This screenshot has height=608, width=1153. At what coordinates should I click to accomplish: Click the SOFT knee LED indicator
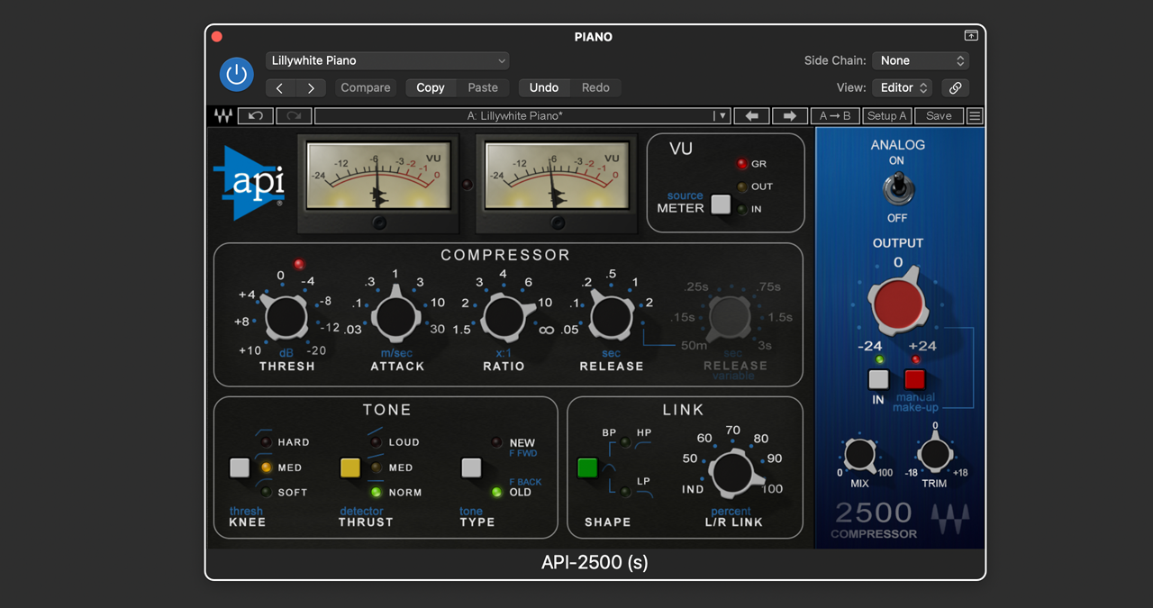pos(266,492)
